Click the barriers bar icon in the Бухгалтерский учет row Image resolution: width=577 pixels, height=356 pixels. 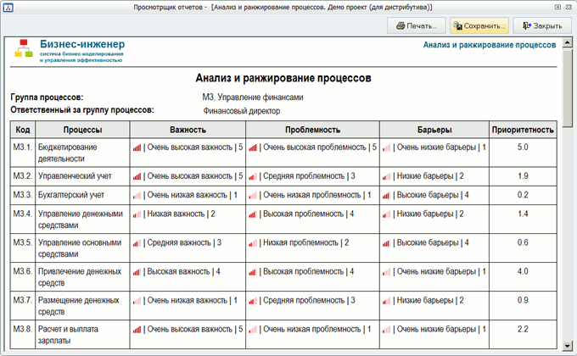[x=386, y=195]
